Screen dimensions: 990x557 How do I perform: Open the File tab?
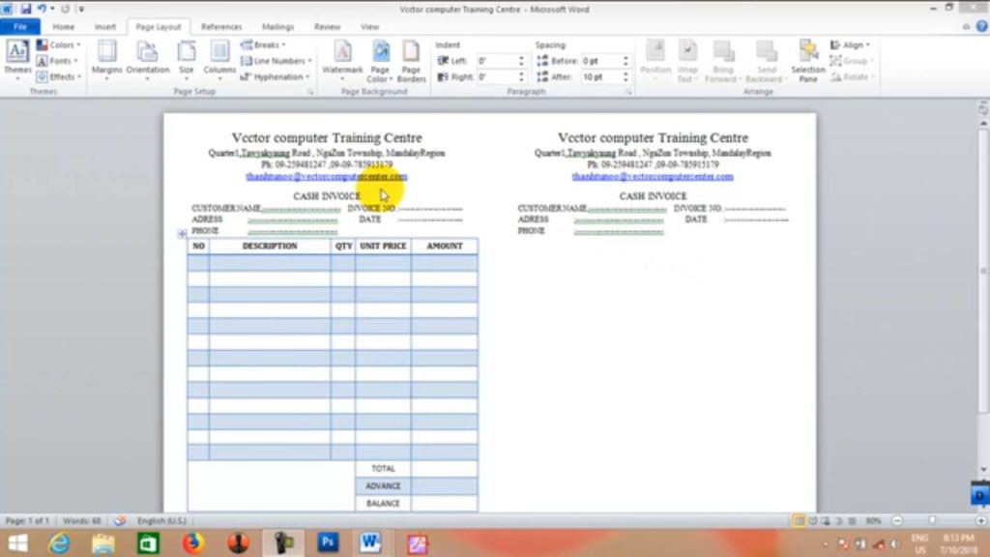[x=20, y=26]
